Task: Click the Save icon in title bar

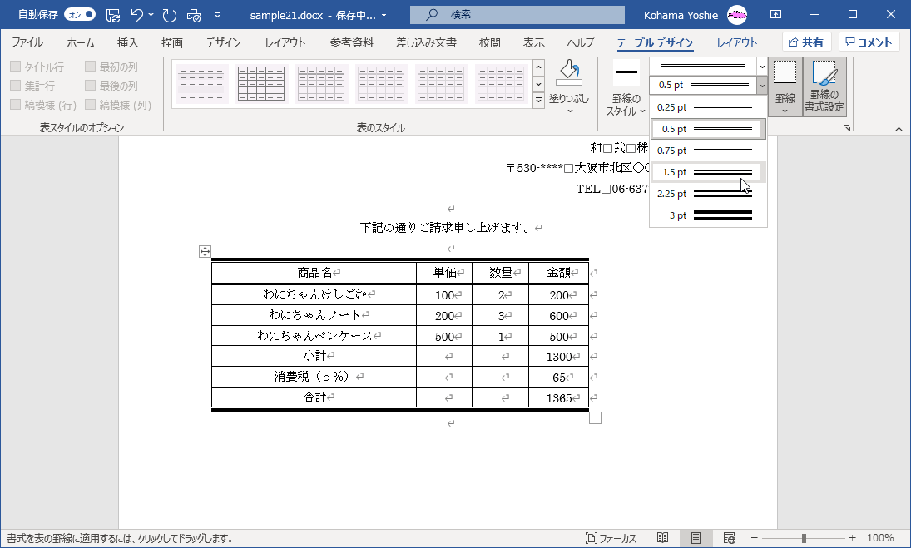Action: [113, 15]
